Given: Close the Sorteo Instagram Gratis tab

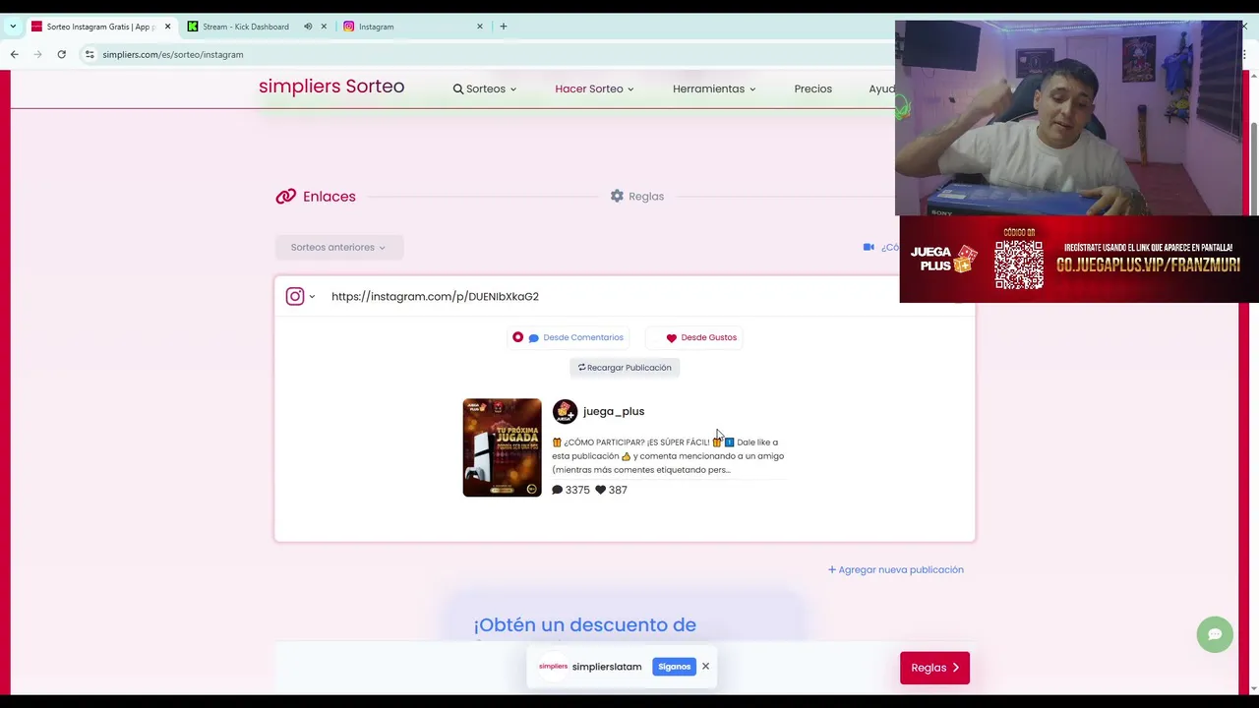Looking at the screenshot, I should point(167,27).
